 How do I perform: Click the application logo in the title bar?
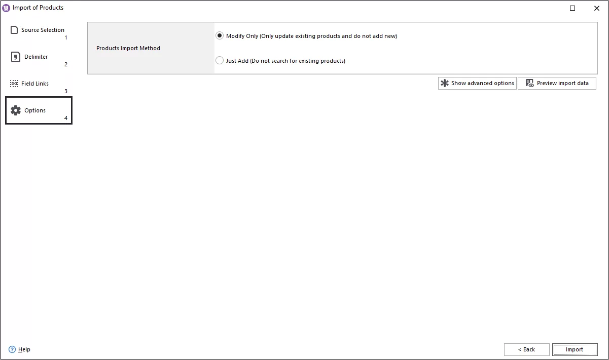tap(6, 8)
